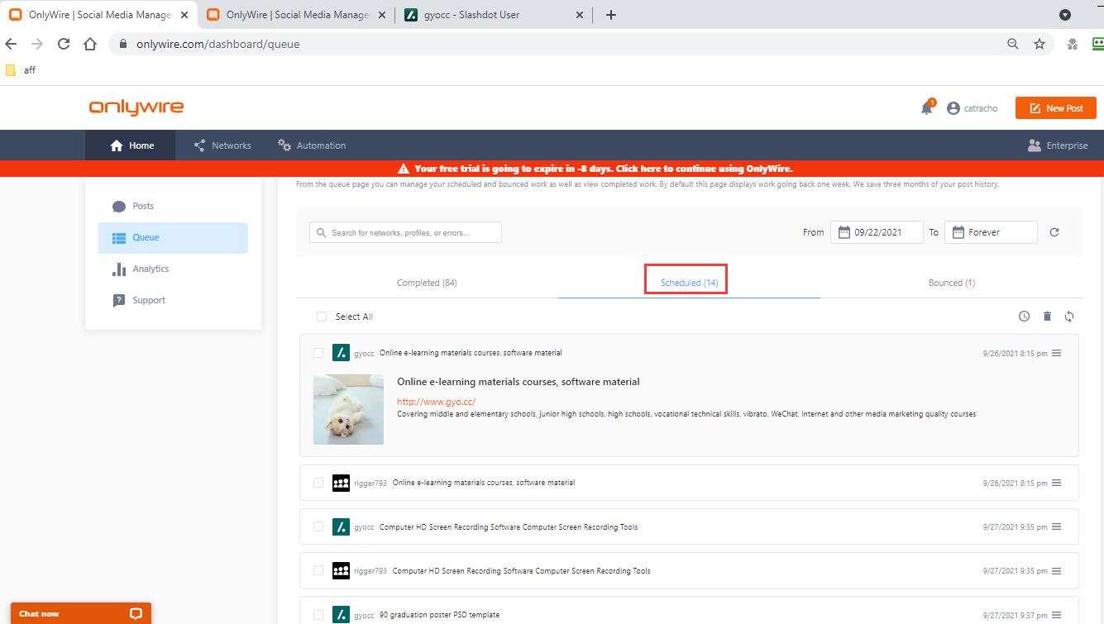Switch to the Bounced (1) tab

[951, 283]
